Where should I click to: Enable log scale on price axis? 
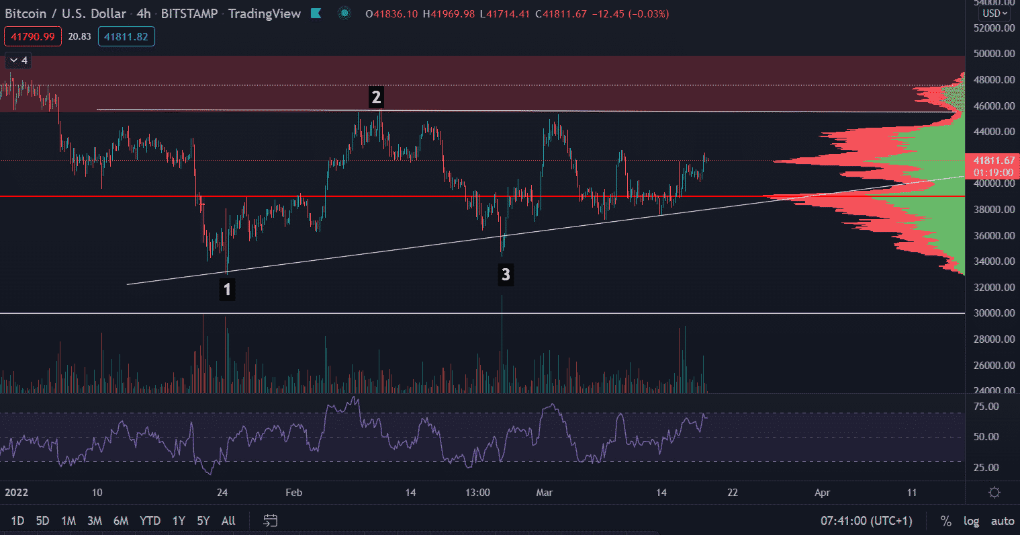[x=971, y=521]
